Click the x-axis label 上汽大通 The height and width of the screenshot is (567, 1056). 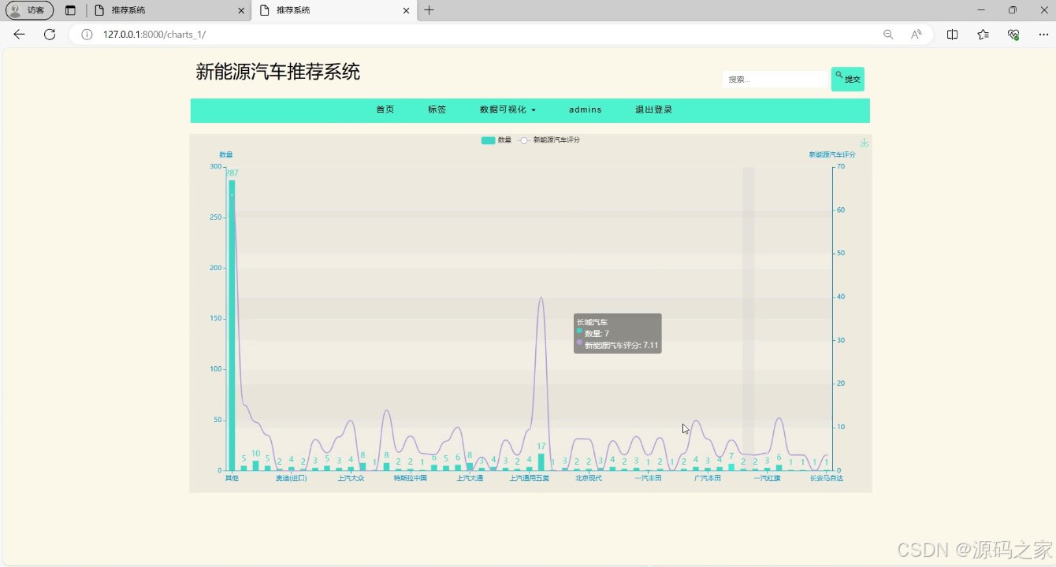470,478
